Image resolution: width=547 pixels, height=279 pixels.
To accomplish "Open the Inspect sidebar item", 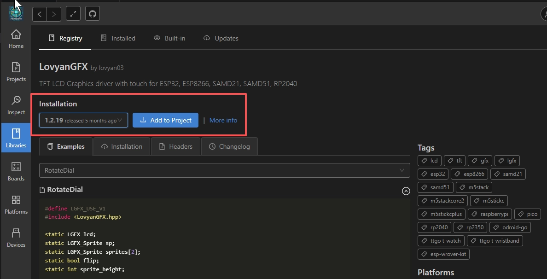I will point(16,105).
